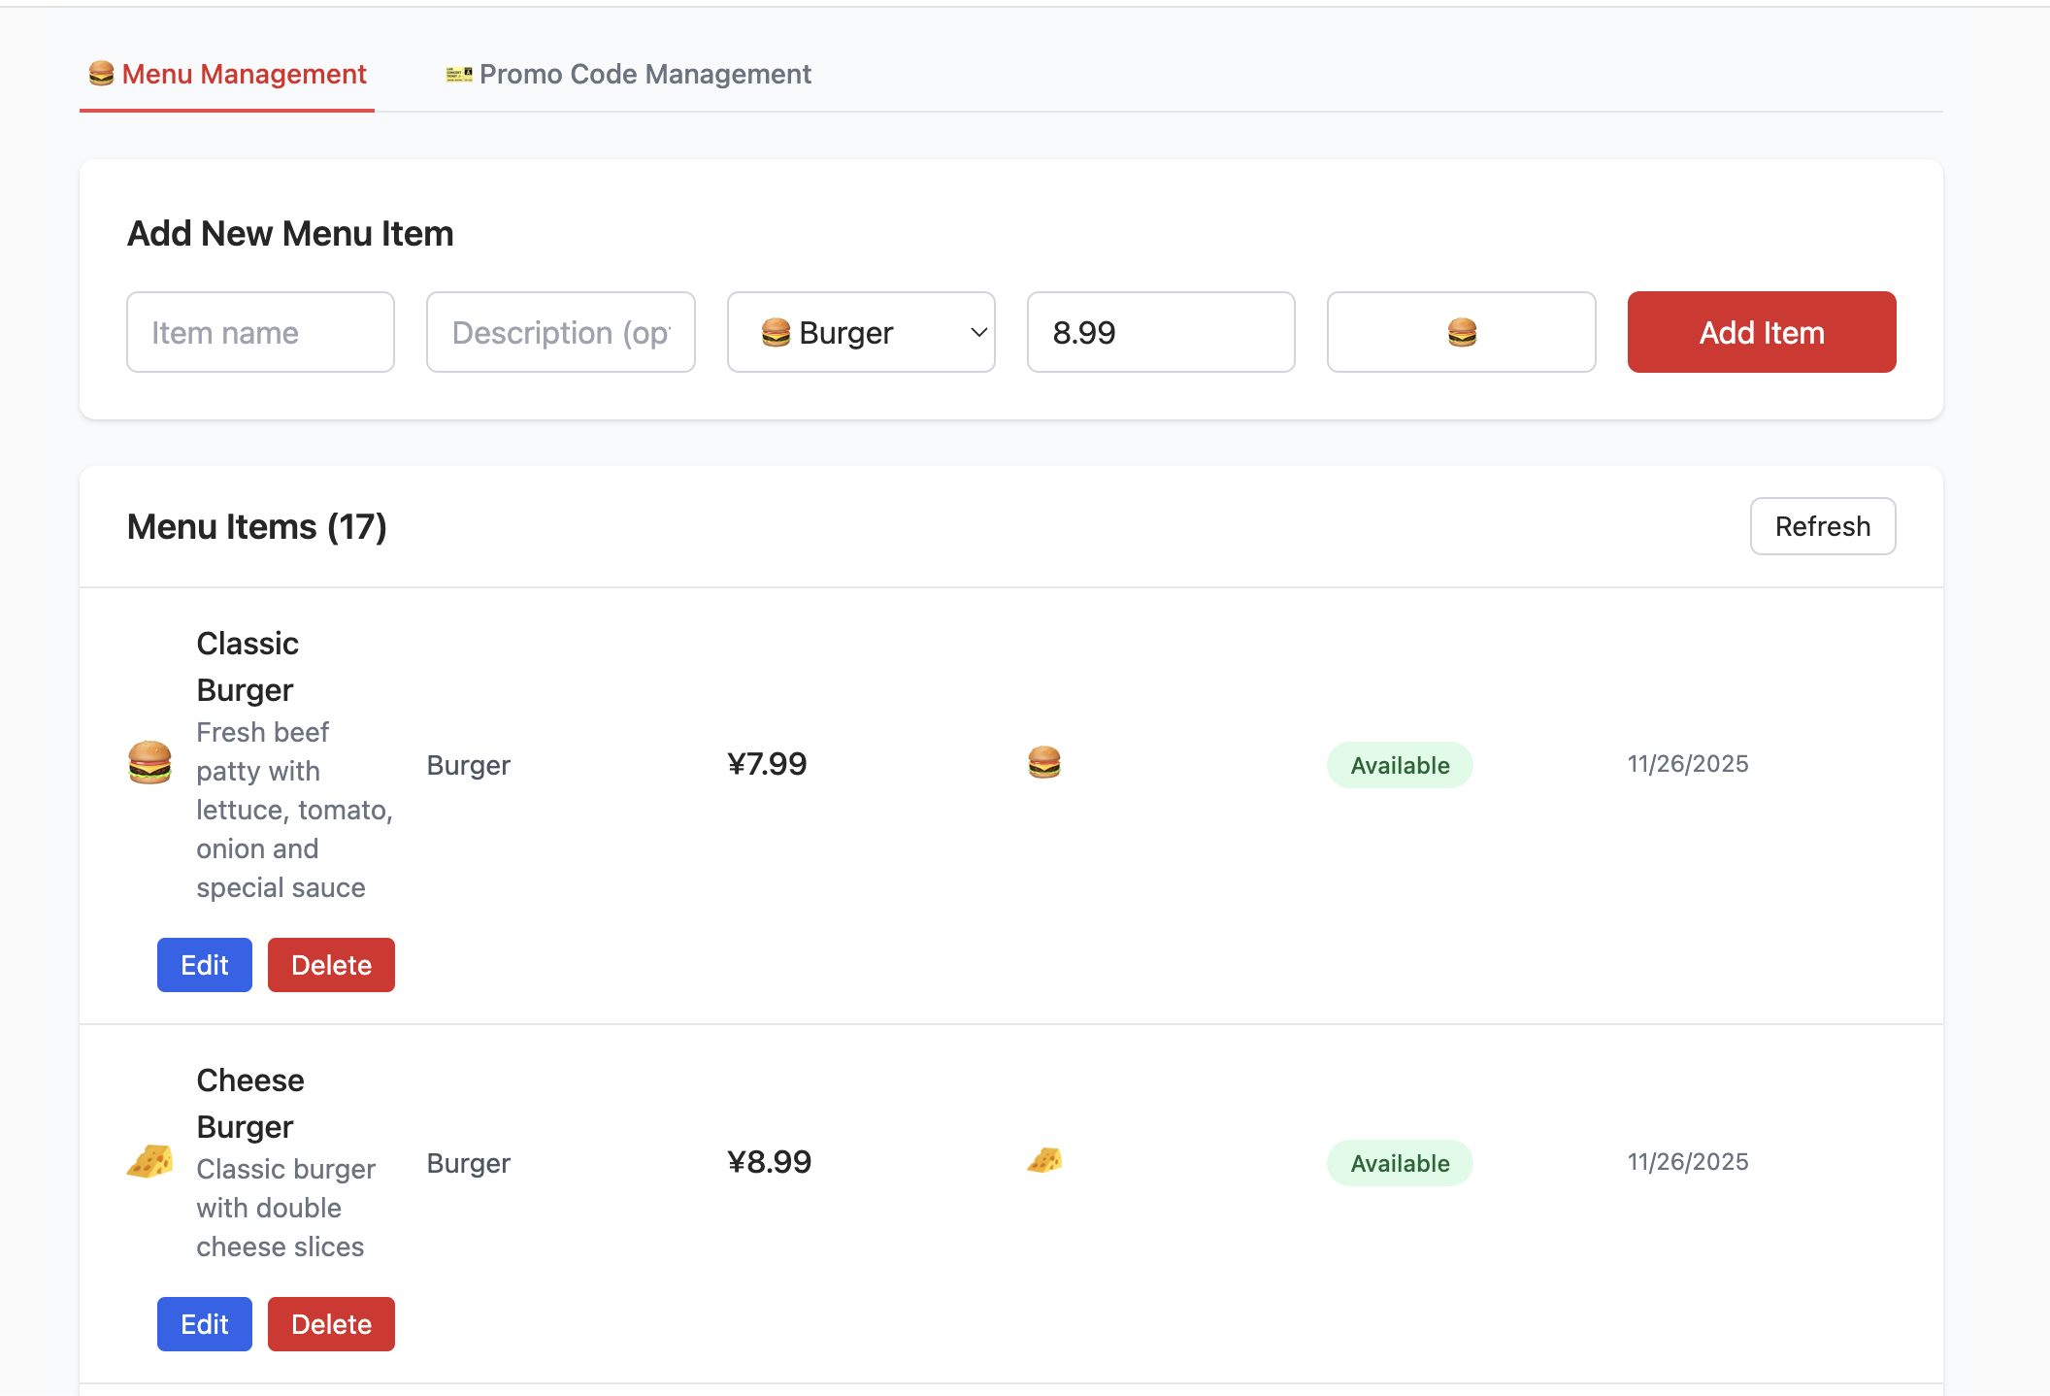Focus the Item name input field
The width and height of the screenshot is (2050, 1396).
tap(260, 333)
